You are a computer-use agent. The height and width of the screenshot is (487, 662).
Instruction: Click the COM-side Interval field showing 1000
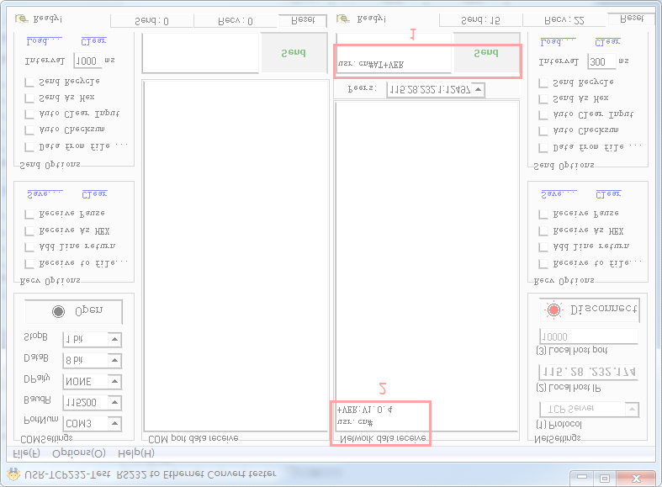(x=87, y=61)
